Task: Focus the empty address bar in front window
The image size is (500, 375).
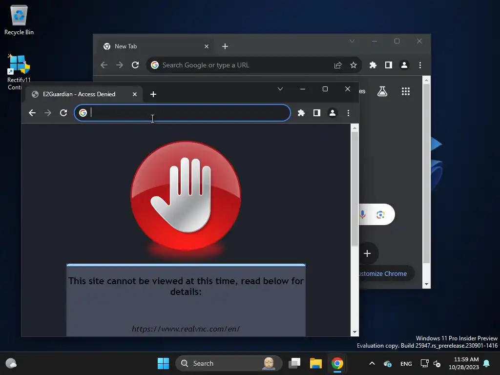Action: coord(183,113)
